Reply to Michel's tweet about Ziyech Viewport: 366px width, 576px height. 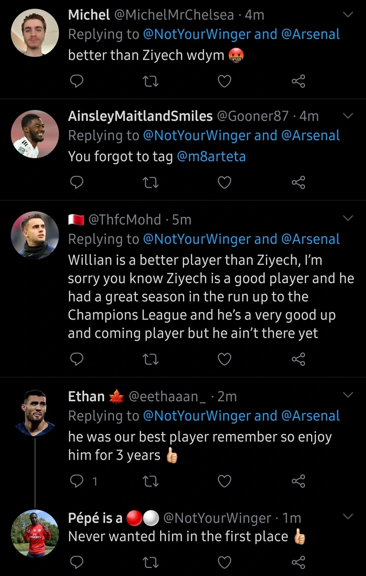[x=76, y=81]
